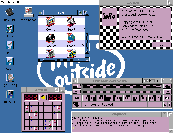Click EaglePlayer play/pause button
173x133 pixels.
coord(109,98)
